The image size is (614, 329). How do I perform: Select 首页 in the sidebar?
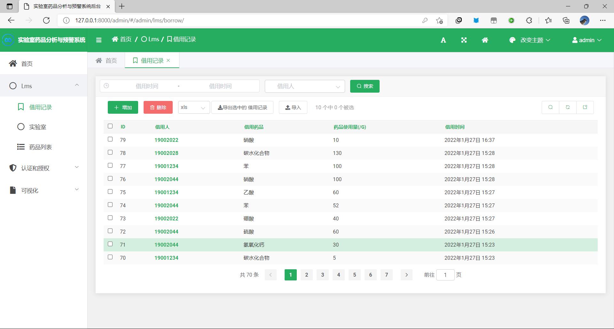pyautogui.click(x=43, y=64)
